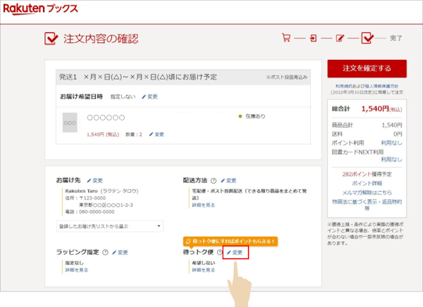Confirm order with 注文を確定する button
Viewport: 423px width, 307px height.
pyautogui.click(x=367, y=68)
